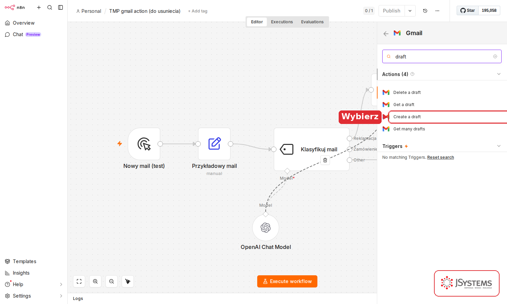This screenshot has width=507, height=304.
Task: Switch to the Editor tab
Action: (x=257, y=22)
